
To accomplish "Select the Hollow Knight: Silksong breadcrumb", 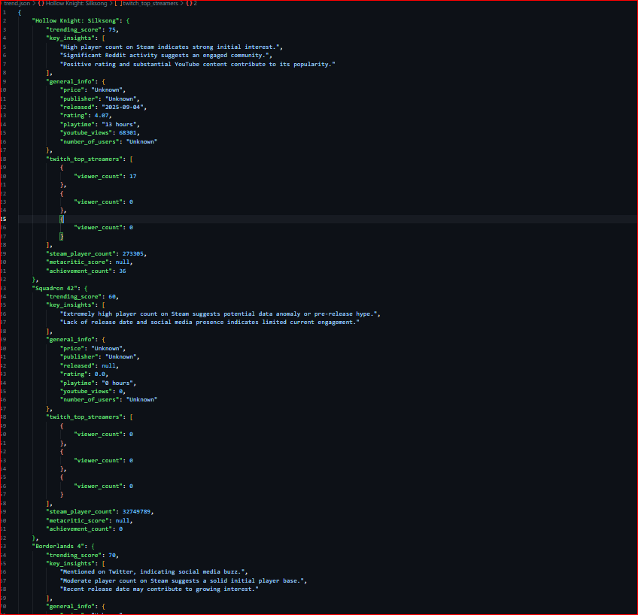I will tap(76, 3).
